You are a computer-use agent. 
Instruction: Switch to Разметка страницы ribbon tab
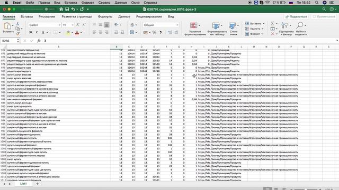pyautogui.click(x=76, y=16)
